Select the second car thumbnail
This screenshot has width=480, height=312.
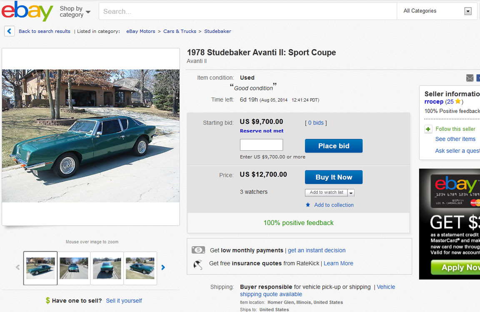pos(74,268)
